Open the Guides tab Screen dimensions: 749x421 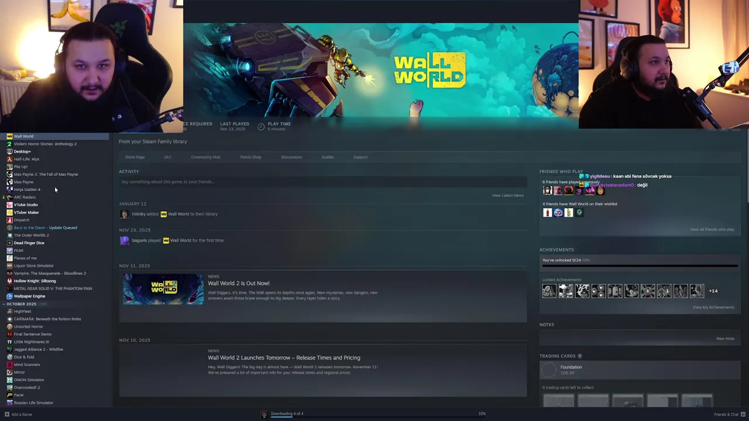(x=328, y=157)
